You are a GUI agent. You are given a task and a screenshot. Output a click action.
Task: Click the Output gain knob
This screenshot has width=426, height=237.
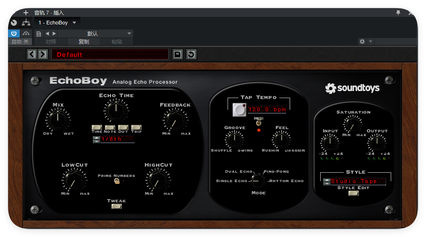tap(377, 143)
